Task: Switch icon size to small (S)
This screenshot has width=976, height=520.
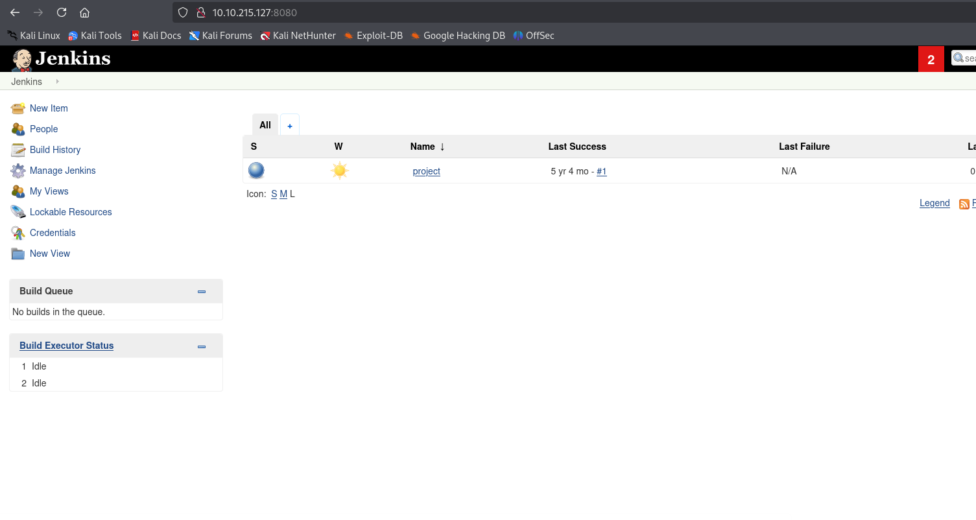Action: coord(274,194)
